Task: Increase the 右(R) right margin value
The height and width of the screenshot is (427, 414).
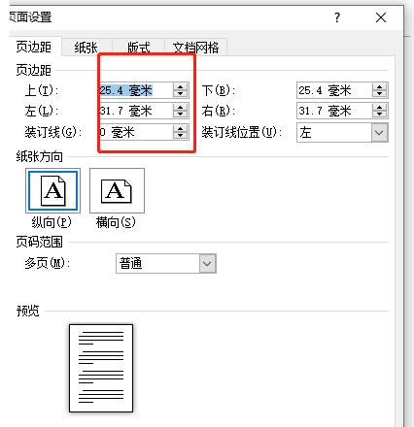Action: [380, 108]
